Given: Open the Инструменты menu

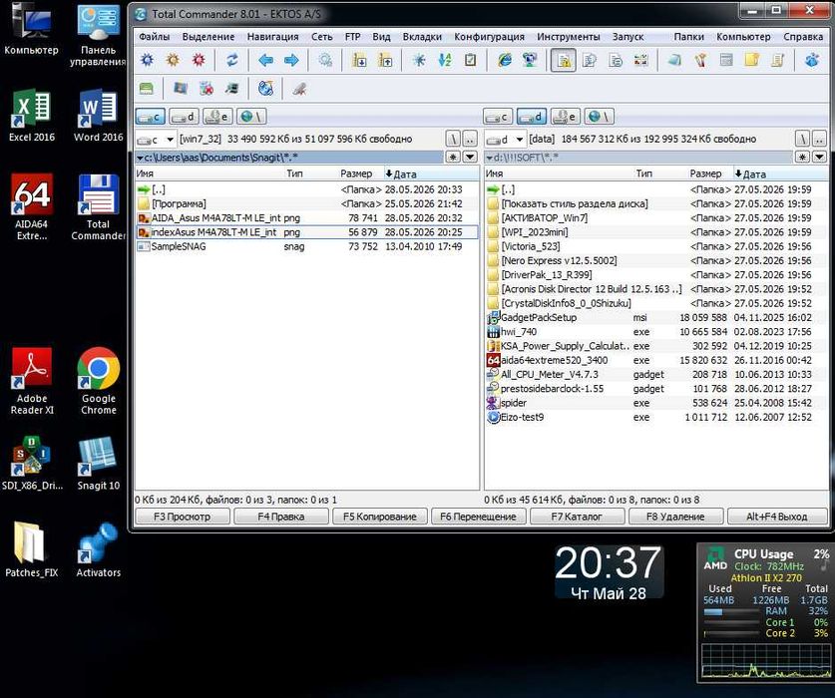Looking at the screenshot, I should click(x=569, y=37).
